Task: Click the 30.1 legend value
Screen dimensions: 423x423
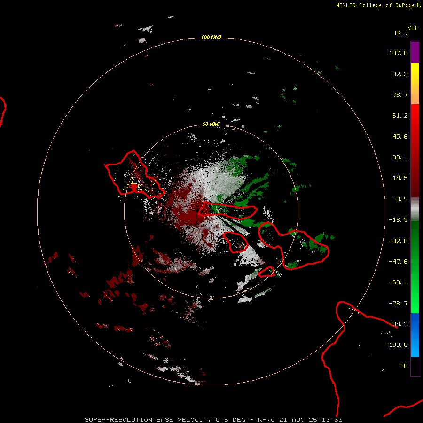Action: (x=400, y=157)
